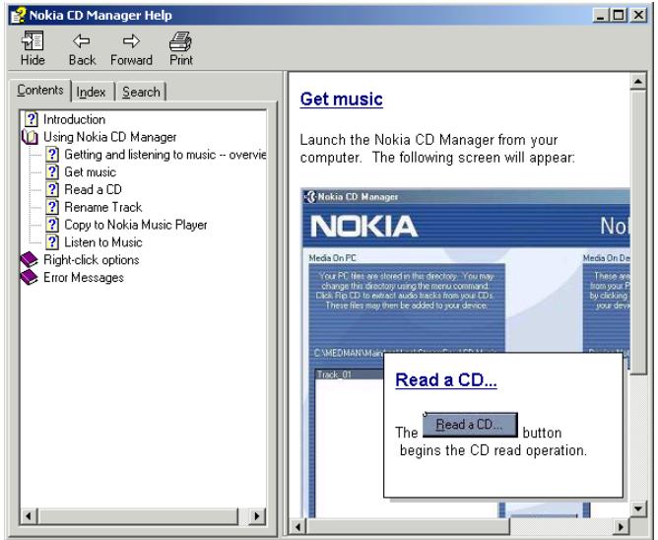The image size is (658, 540).
Task: Click the topic pane scroll up arrow
Action: pos(638,81)
